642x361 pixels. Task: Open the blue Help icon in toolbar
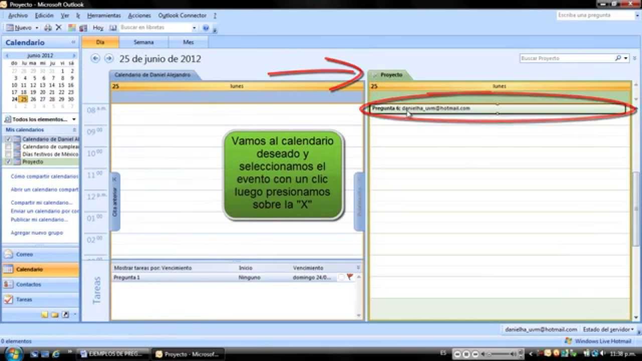click(x=207, y=28)
